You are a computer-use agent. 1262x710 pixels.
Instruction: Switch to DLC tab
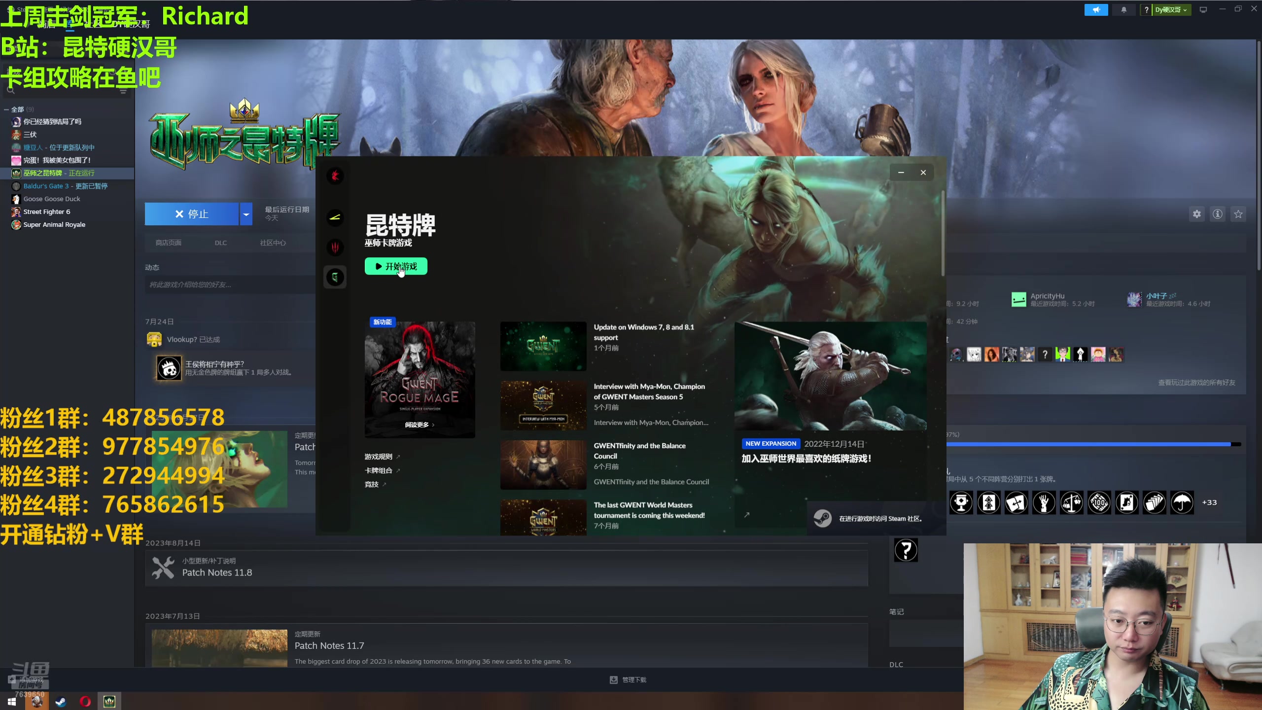[221, 243]
